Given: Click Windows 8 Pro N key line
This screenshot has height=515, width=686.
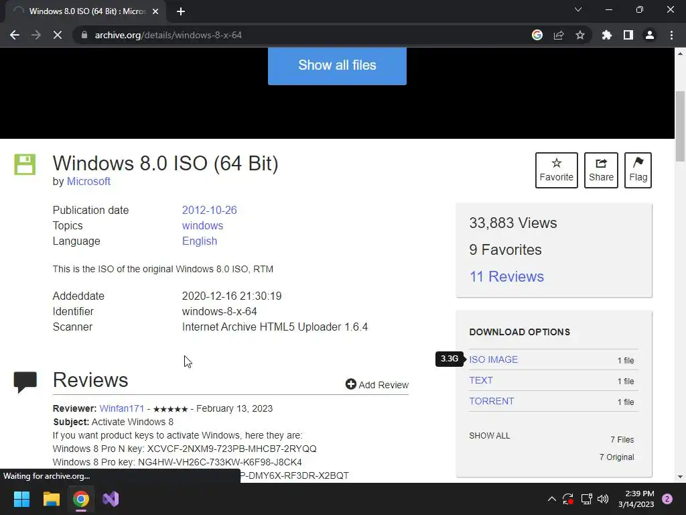Looking at the screenshot, I should pos(184,449).
